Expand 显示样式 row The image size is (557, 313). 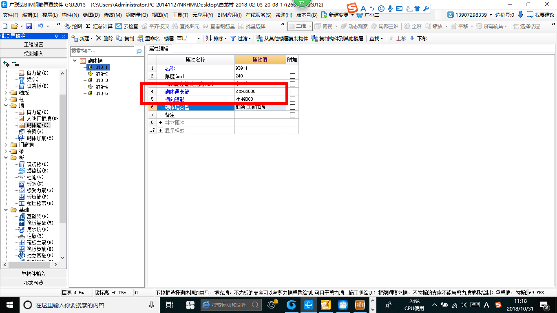pos(160,130)
